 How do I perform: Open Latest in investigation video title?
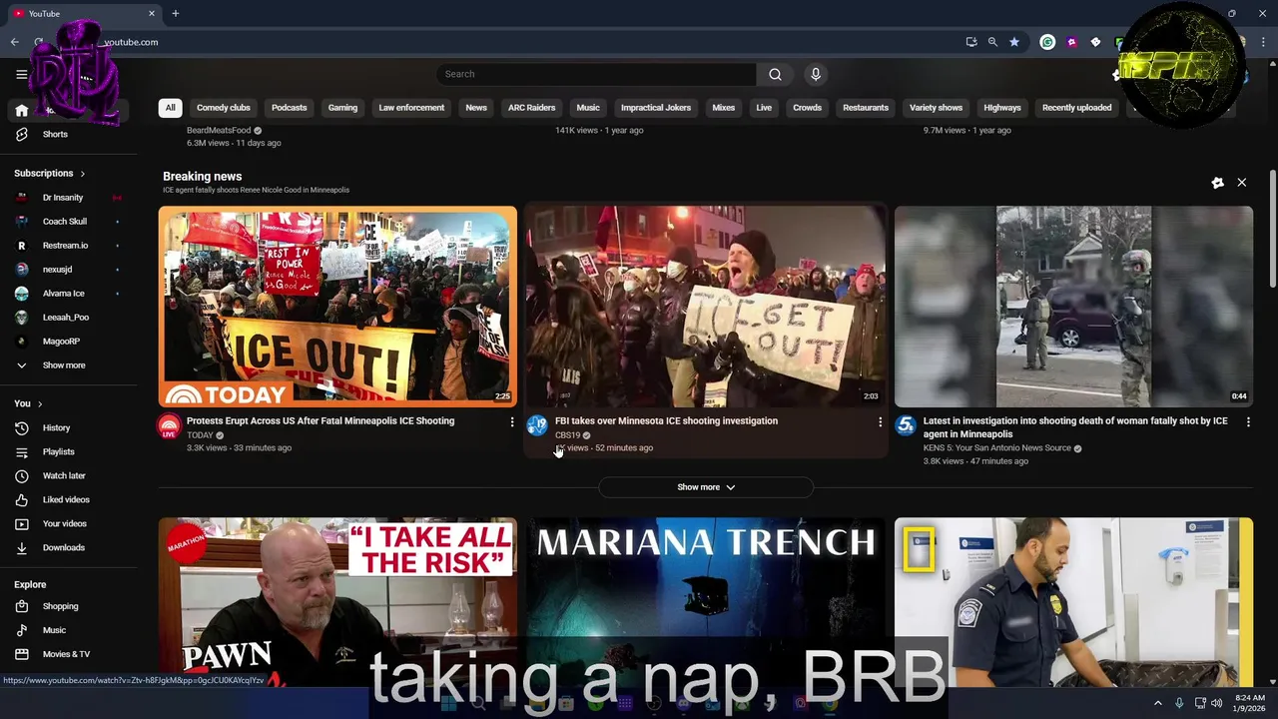1075,427
